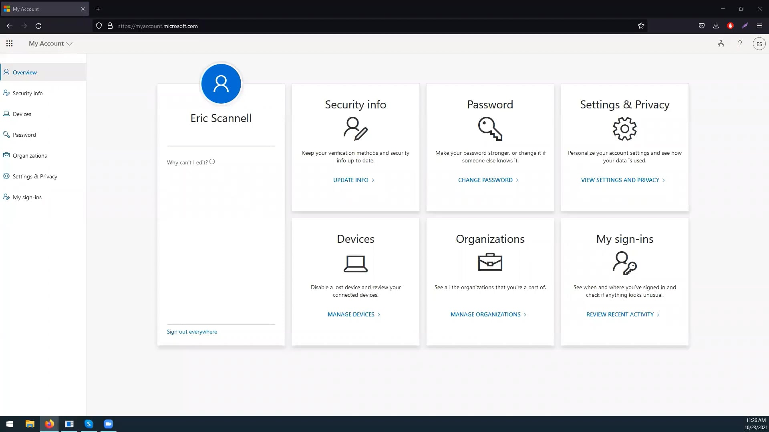The height and width of the screenshot is (432, 769).
Task: Click MANAGE ORGANIZATIONS
Action: 485,314
